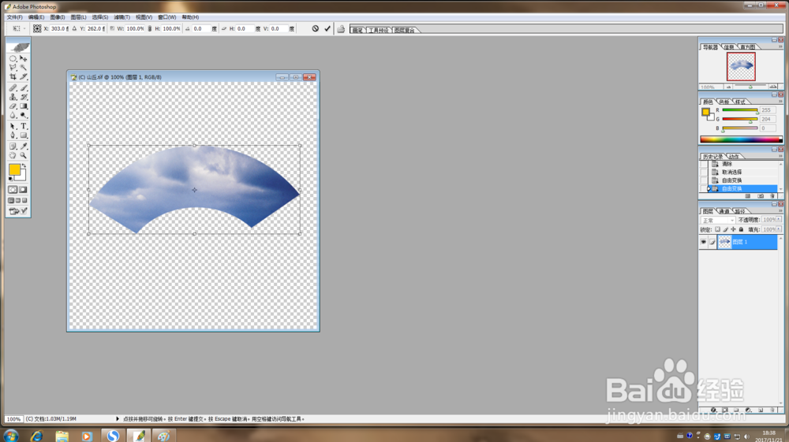Select the 取消选择 history state
Viewport: 789px width, 442px height.
click(731, 172)
